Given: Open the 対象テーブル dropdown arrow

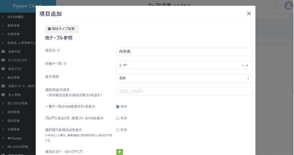Looking at the screenshot, I should [x=247, y=66].
